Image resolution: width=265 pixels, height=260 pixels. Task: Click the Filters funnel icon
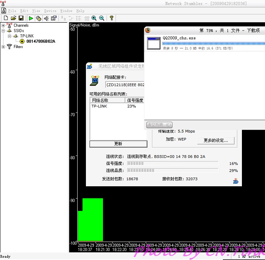pos(9,46)
